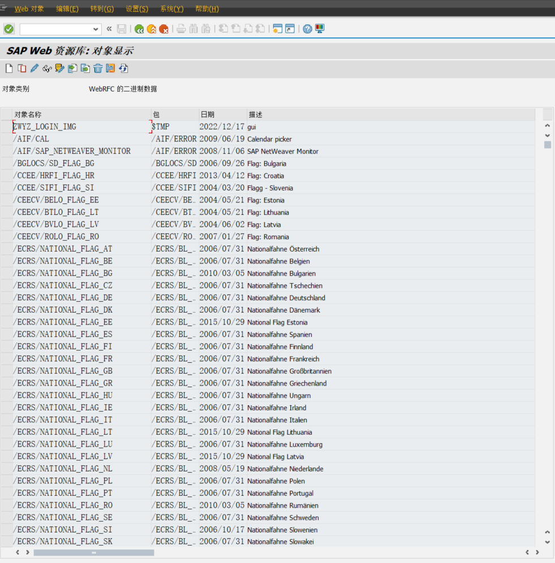Click the Find Next binoculars icon
This screenshot has width=555, height=563.
[x=206, y=29]
